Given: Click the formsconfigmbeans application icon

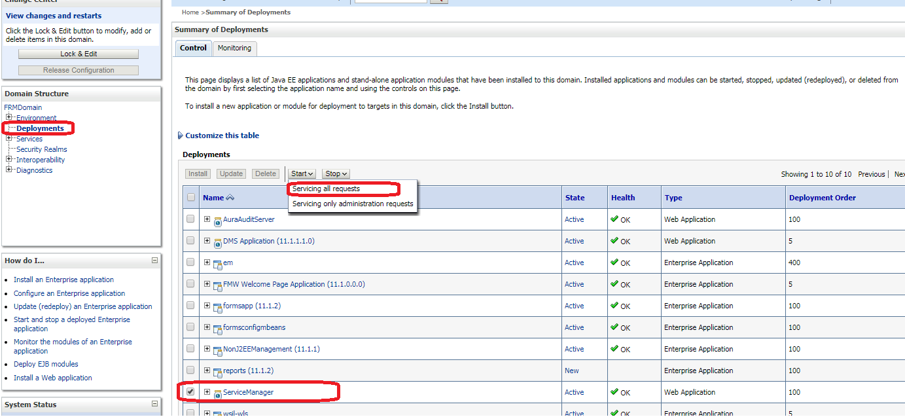Looking at the screenshot, I should click(x=218, y=329).
